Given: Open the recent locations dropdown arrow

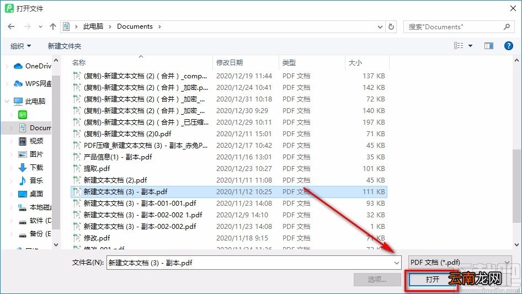Looking at the screenshot, I should (40, 26).
